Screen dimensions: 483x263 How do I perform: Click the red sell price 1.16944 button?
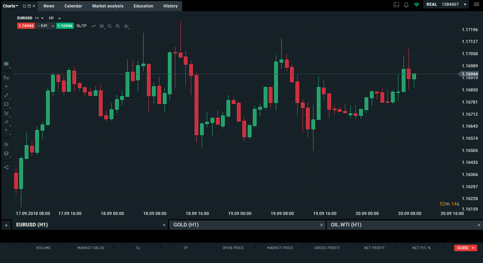[26, 26]
